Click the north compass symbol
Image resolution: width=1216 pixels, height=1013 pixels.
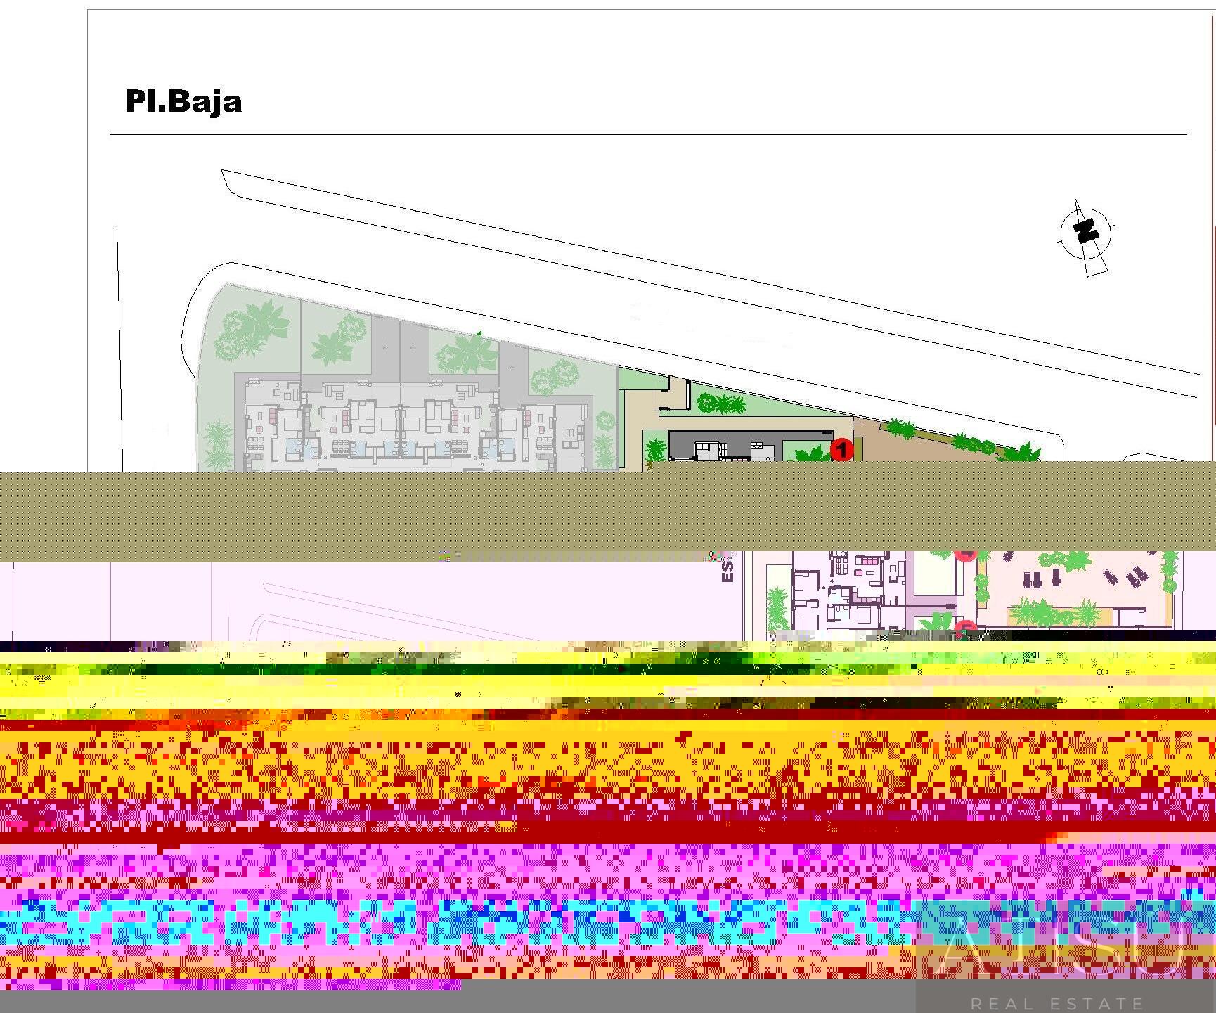pyautogui.click(x=1086, y=236)
